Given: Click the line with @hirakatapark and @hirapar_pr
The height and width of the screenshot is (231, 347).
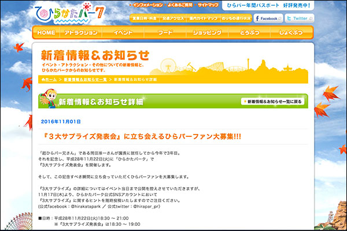Looking at the screenshot, I should (x=99, y=207).
